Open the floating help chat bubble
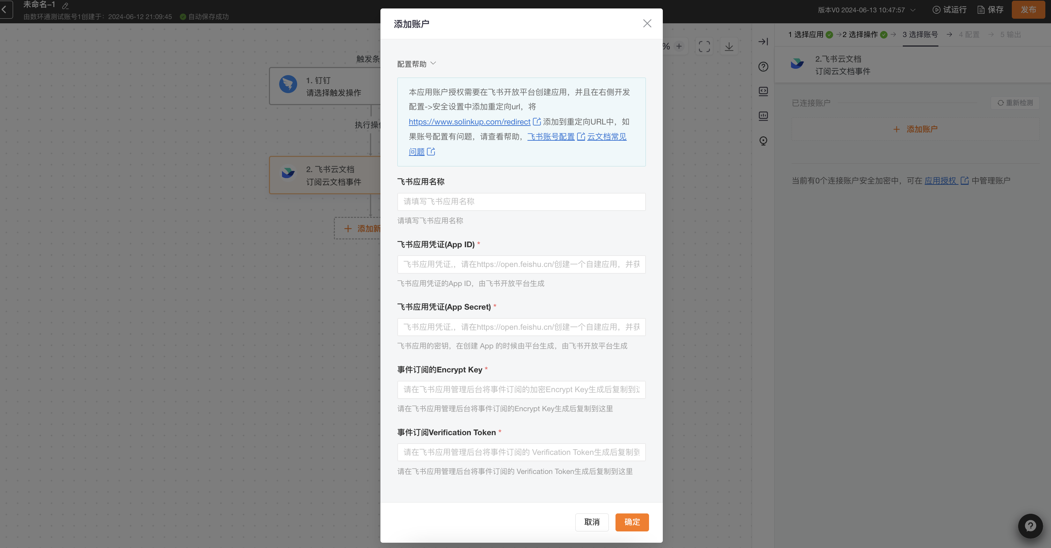 click(1030, 526)
